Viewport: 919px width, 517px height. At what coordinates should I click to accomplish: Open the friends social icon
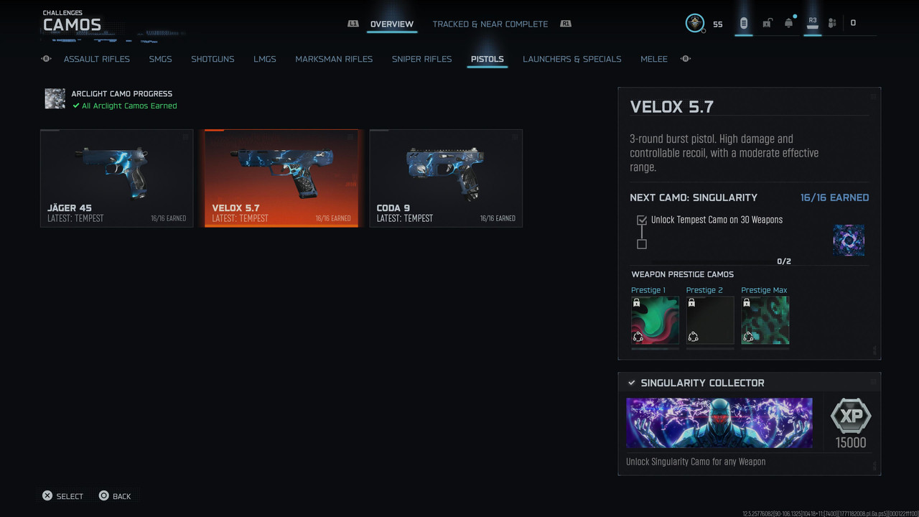[x=832, y=23]
